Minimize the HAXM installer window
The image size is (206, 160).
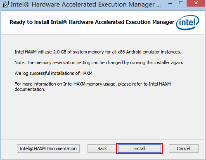(170, 4)
